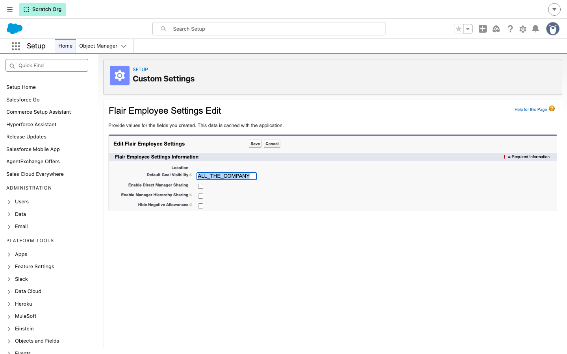Open the help question mark icon
The image size is (567, 354).
point(510,29)
